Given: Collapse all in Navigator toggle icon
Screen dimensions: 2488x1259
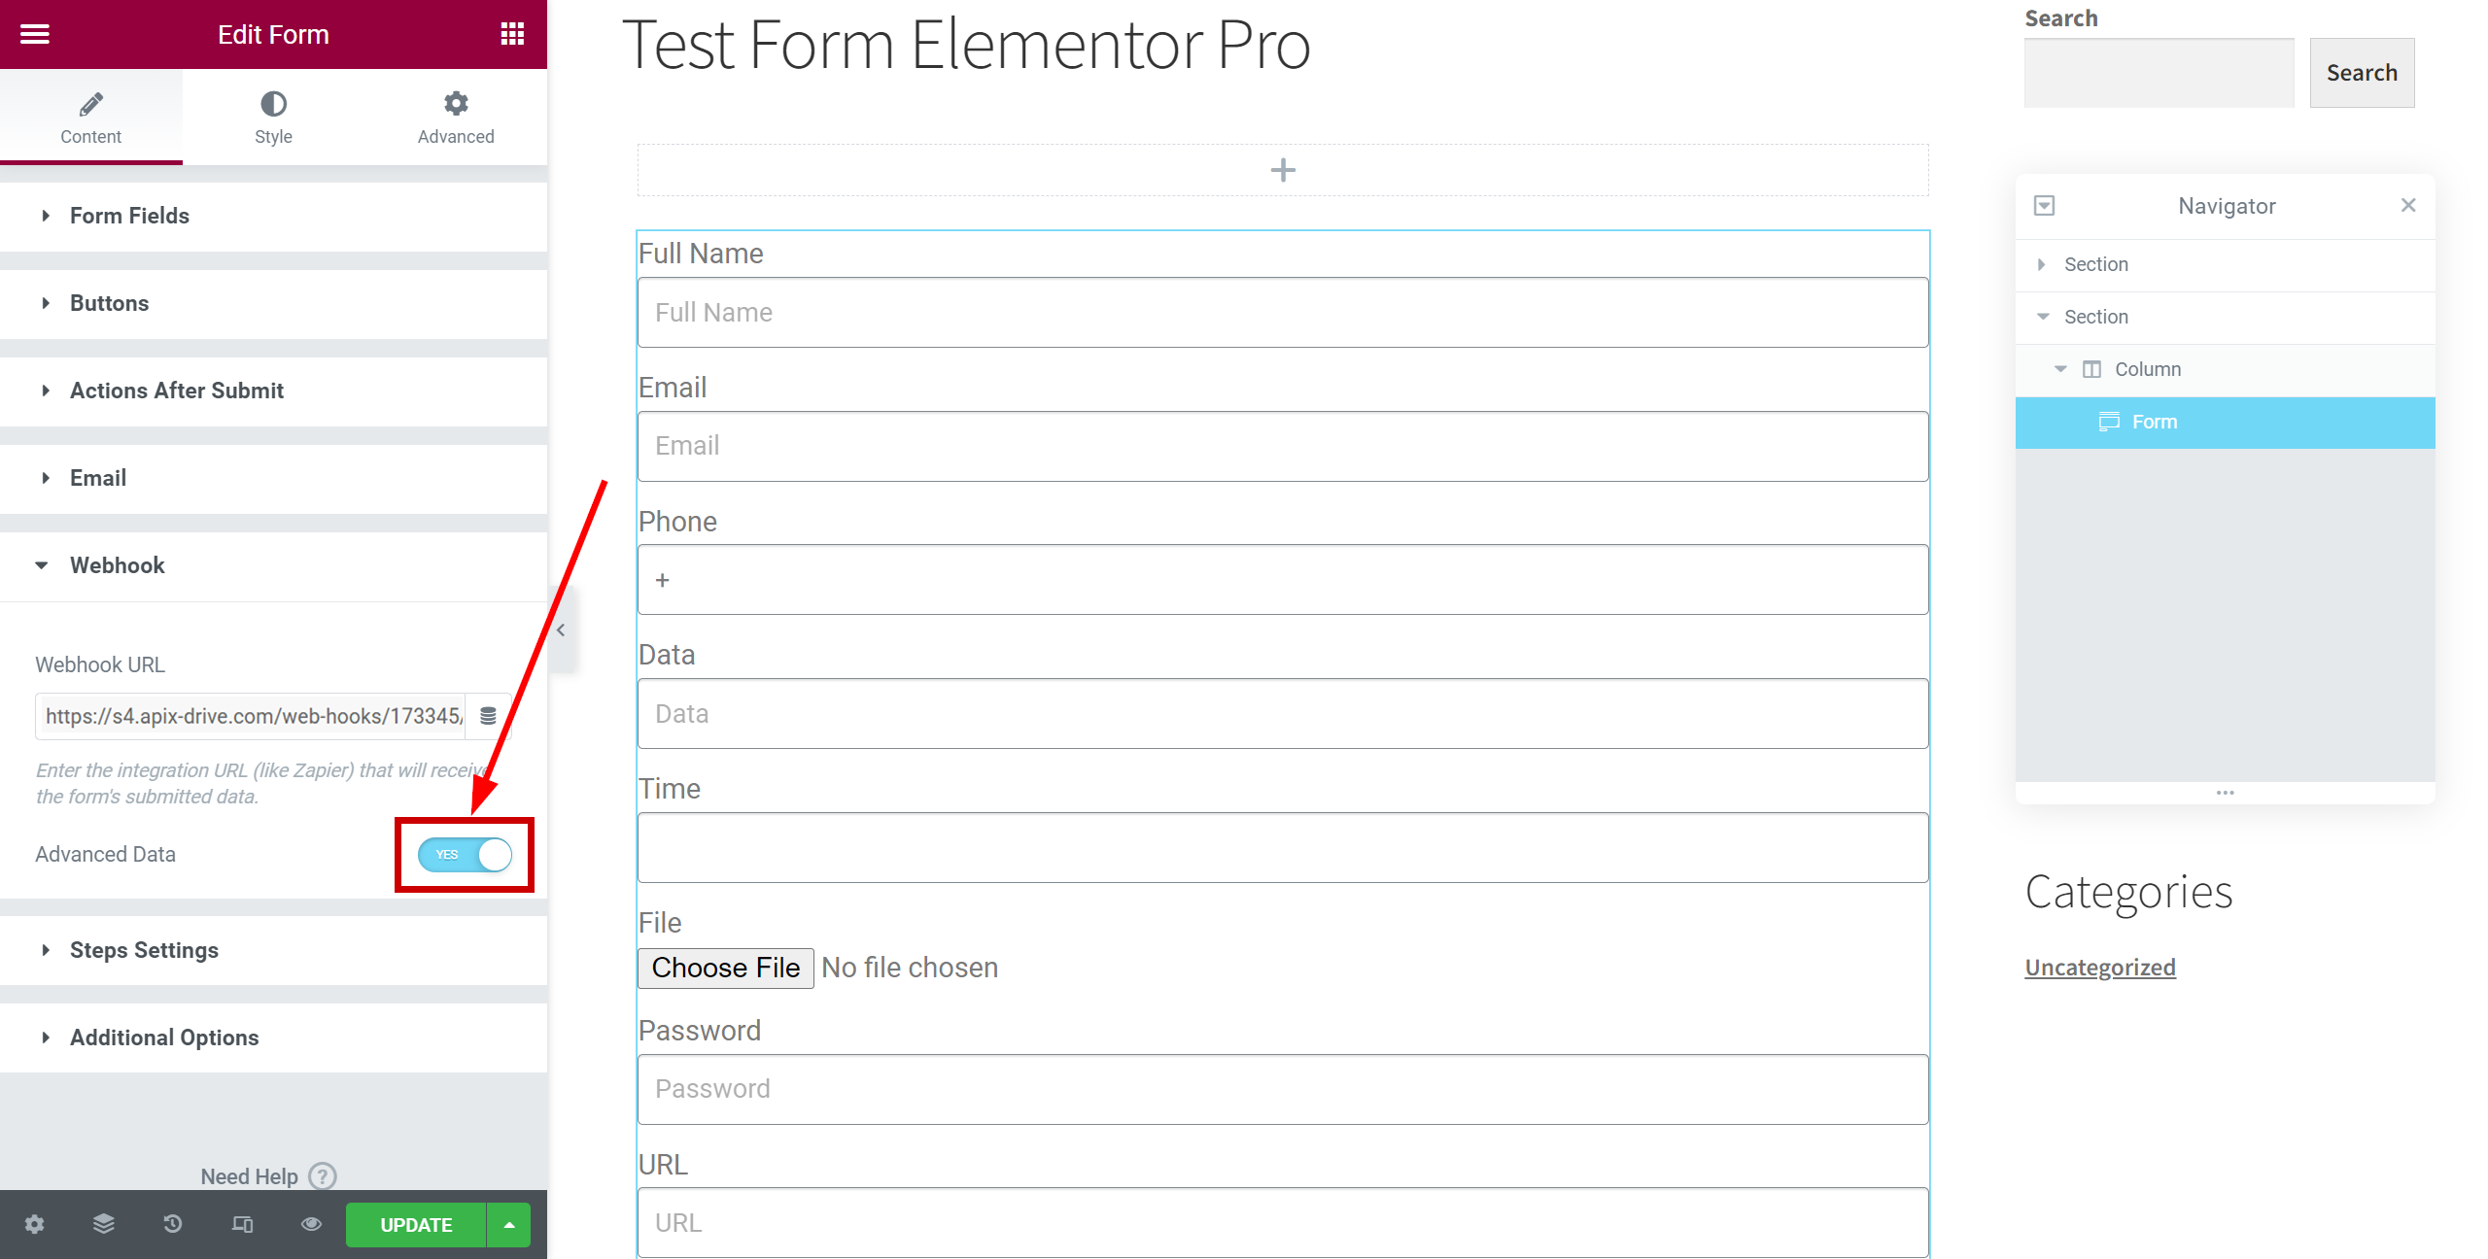Looking at the screenshot, I should tap(2044, 206).
